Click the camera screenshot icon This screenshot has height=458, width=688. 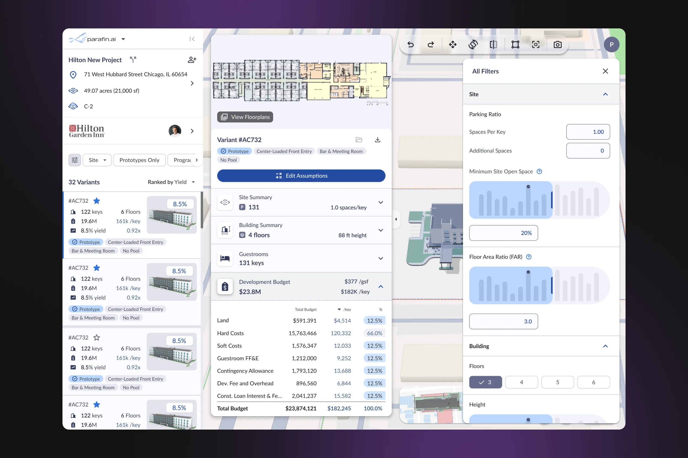coord(557,44)
